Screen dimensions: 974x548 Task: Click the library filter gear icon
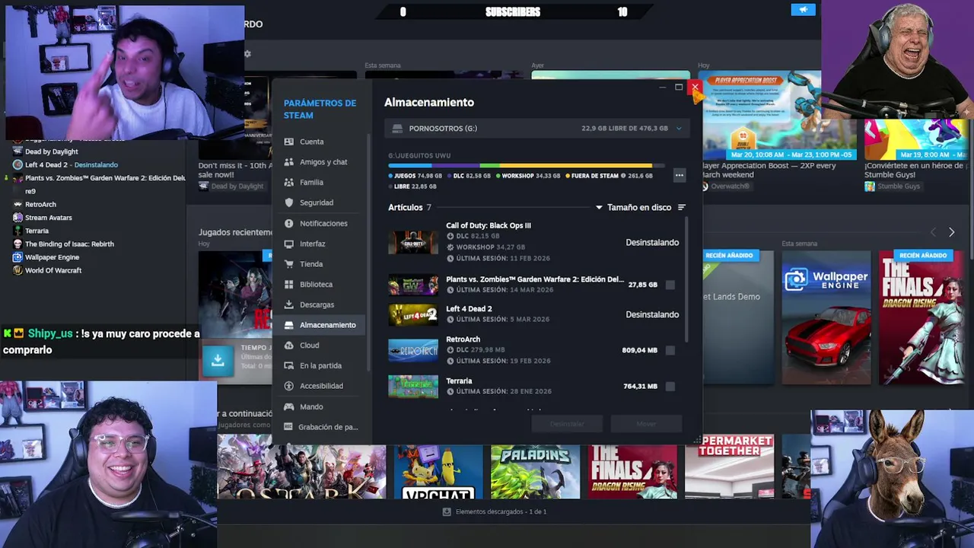247,54
